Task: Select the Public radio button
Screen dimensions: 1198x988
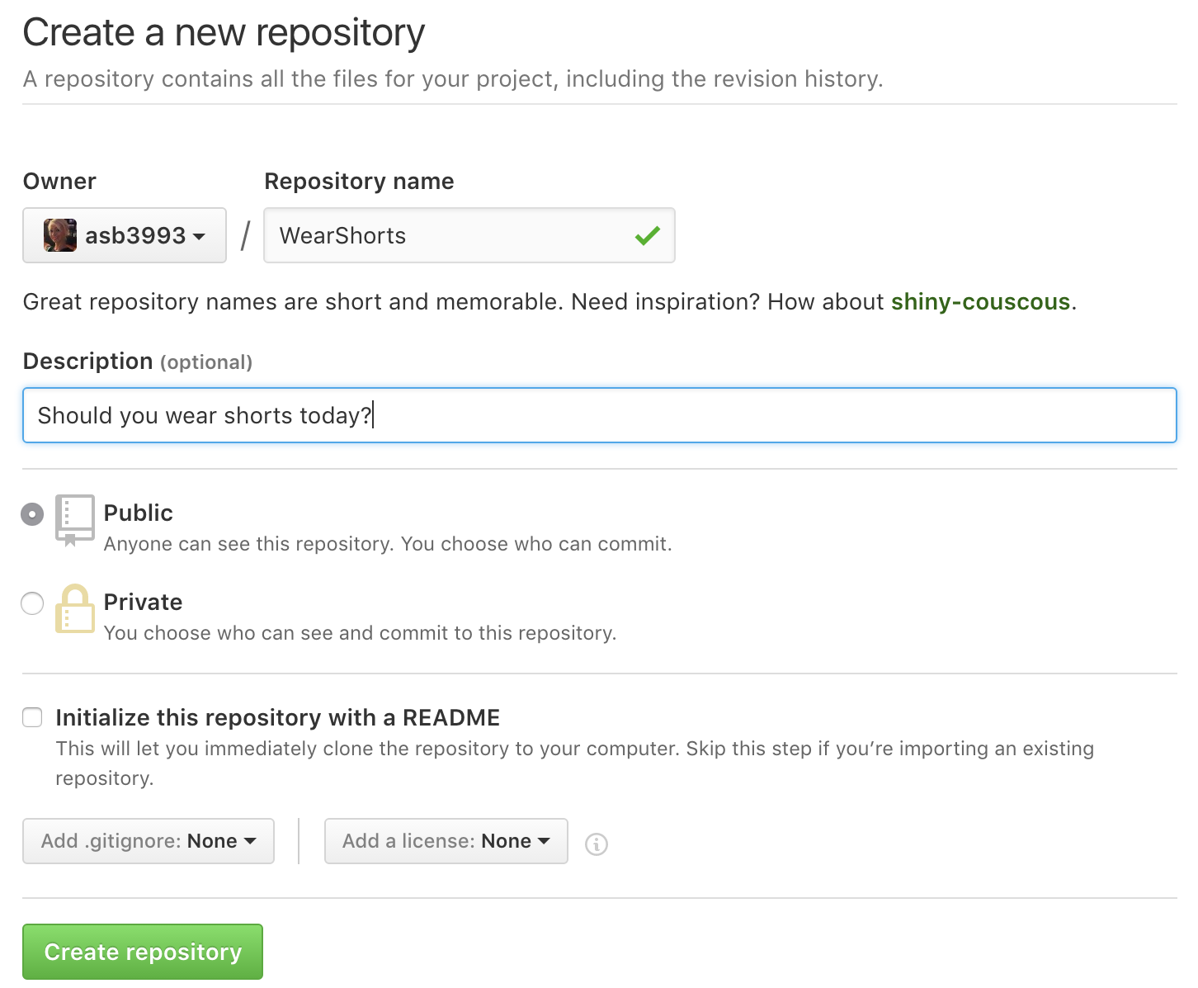Action: coord(31,513)
